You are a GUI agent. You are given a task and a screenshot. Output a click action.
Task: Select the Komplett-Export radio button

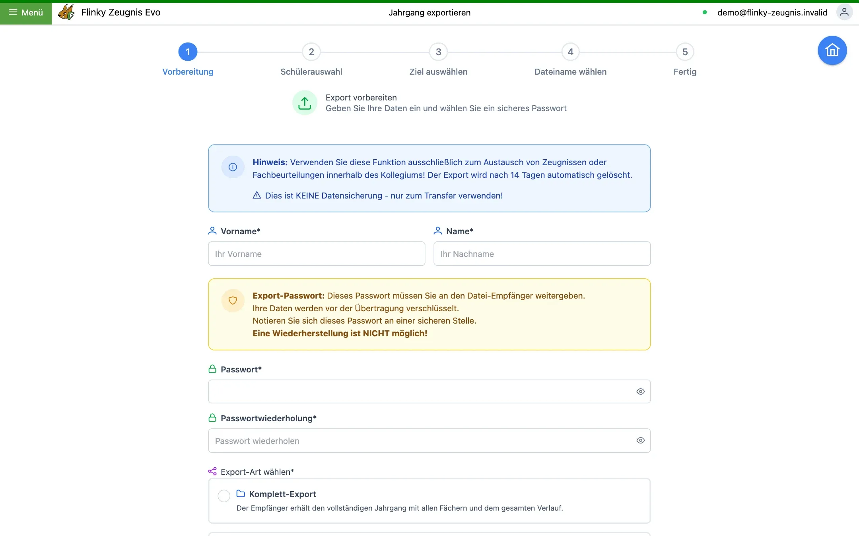(224, 496)
